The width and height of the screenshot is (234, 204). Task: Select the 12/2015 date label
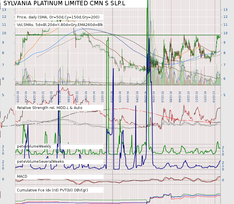[x=103, y=97]
